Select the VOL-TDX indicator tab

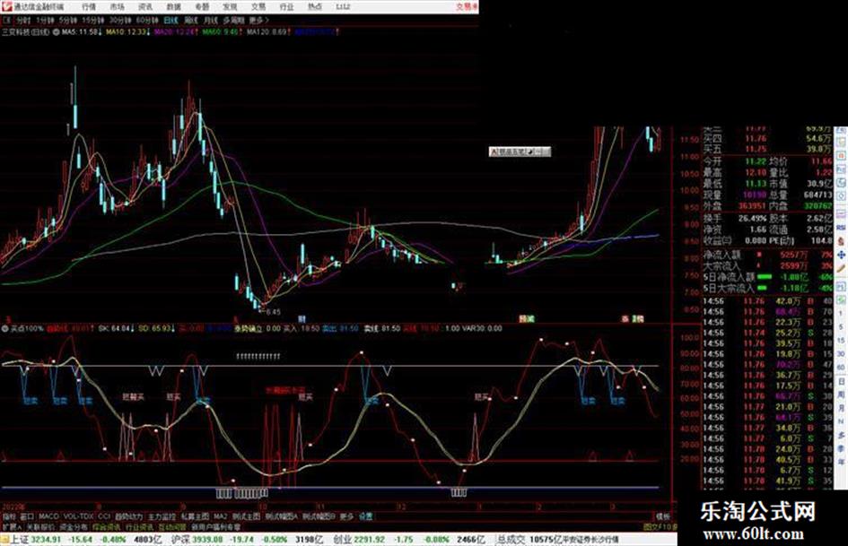[x=78, y=516]
